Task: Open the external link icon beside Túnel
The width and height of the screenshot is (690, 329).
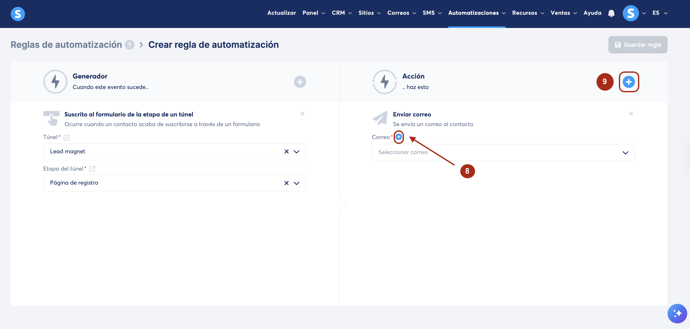Action: [67, 138]
